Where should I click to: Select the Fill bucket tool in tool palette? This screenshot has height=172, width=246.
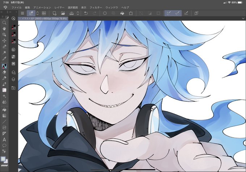tap(4, 110)
